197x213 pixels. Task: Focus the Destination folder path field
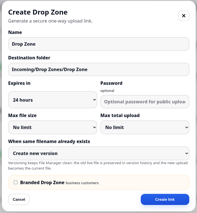click(x=99, y=69)
